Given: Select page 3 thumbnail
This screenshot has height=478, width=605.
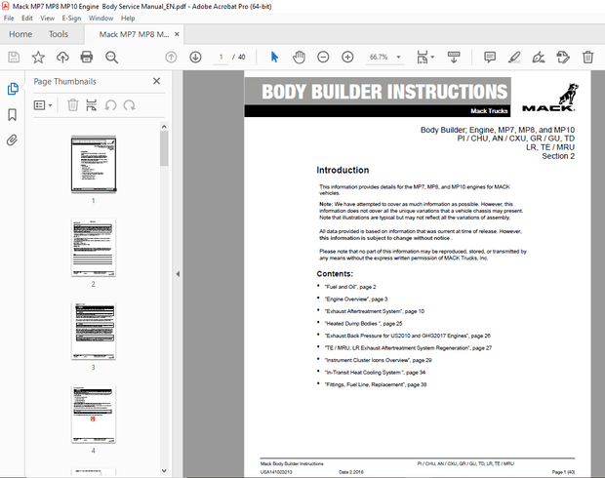Looking at the screenshot, I should [94, 331].
